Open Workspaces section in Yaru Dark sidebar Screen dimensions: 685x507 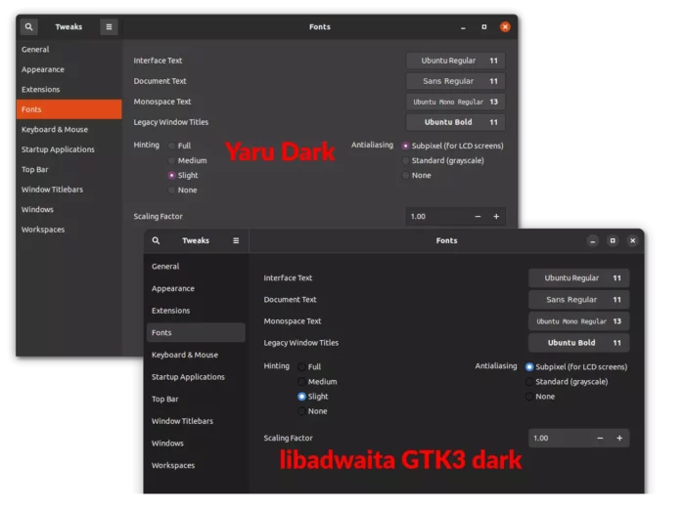[x=69, y=230]
